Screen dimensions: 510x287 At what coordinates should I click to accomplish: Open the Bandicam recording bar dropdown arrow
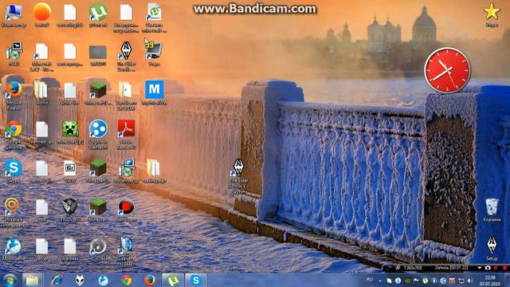pos(480,268)
